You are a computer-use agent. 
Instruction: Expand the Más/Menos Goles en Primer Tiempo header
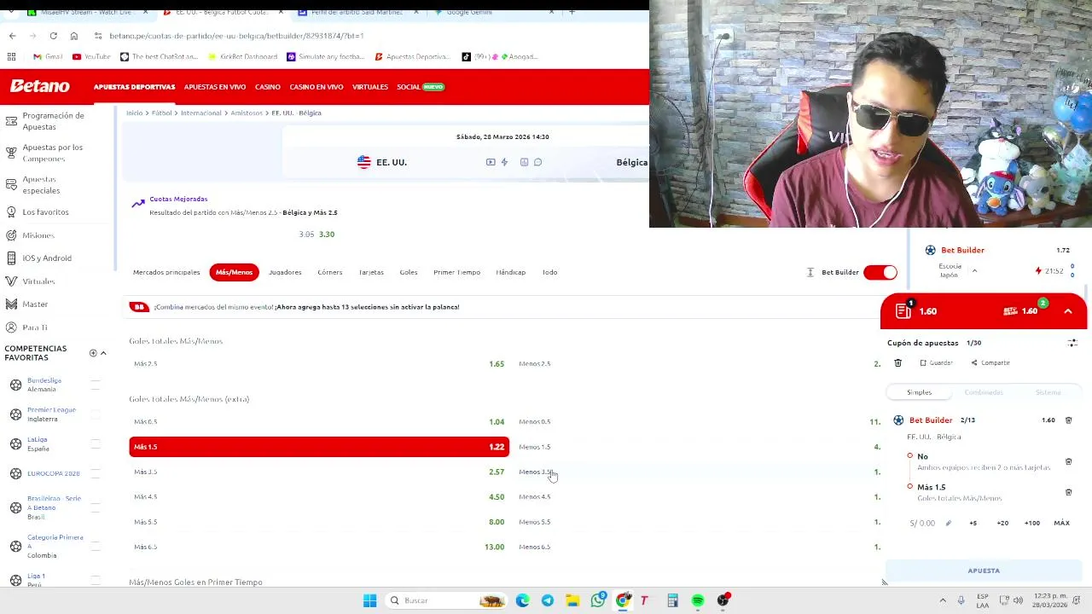click(196, 582)
